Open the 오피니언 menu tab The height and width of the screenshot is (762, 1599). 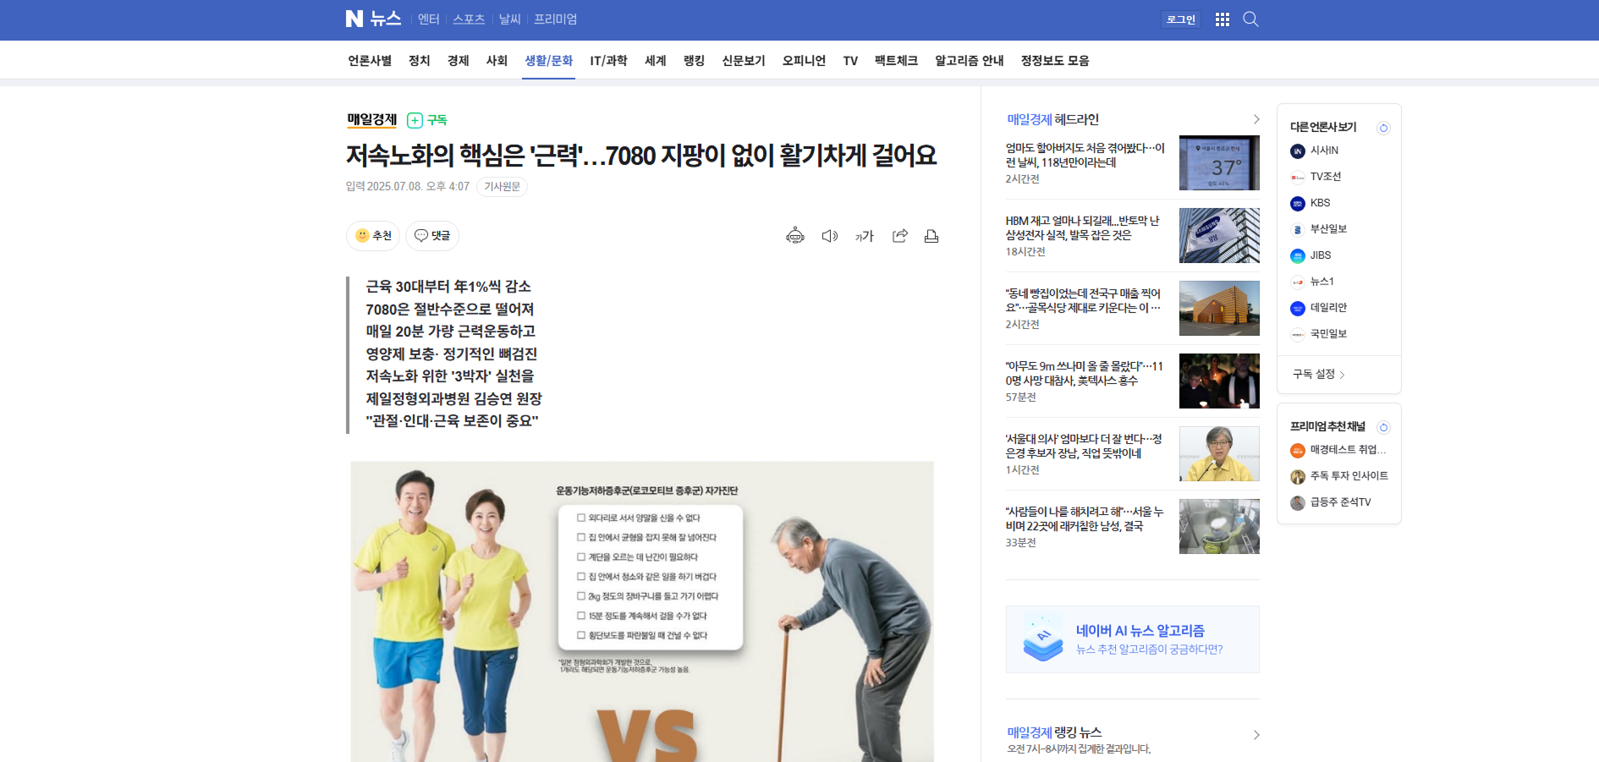point(803,61)
